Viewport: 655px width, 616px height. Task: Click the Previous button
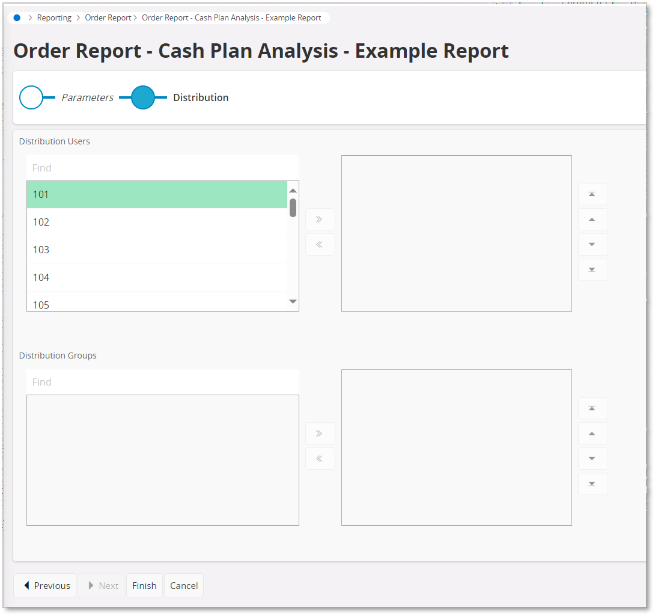(44, 585)
